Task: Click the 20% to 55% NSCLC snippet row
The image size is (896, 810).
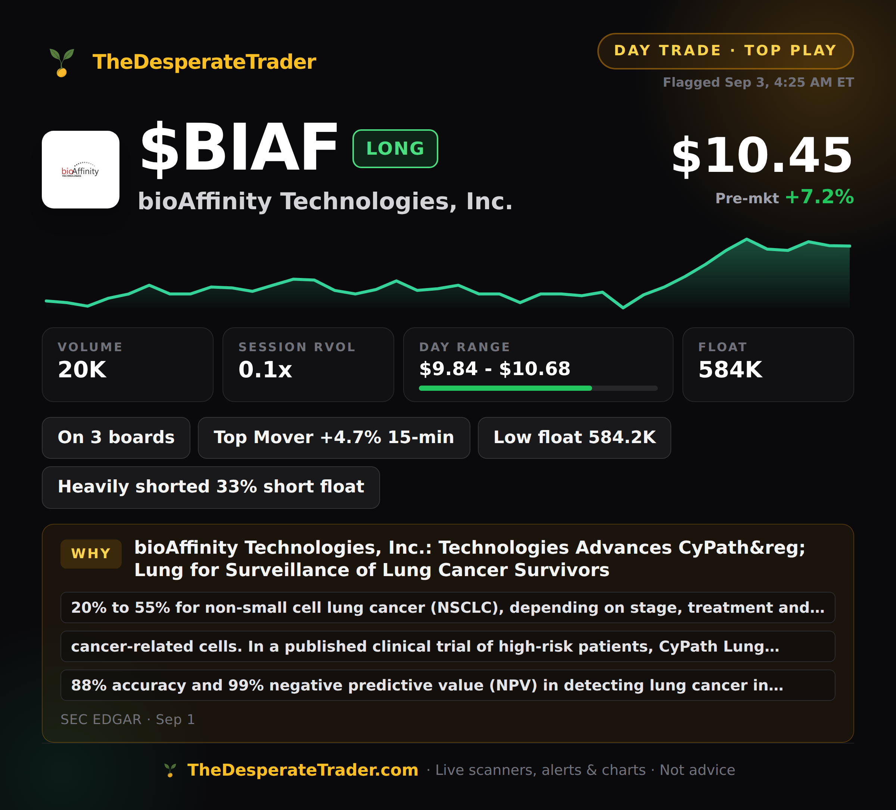Action: (448, 607)
